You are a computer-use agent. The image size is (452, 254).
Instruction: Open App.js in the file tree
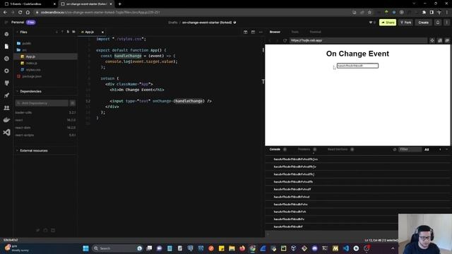click(x=30, y=56)
